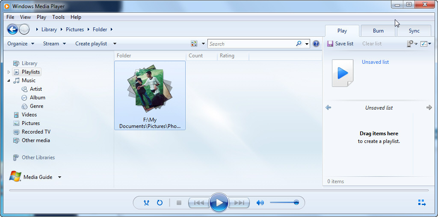
Task: Toggle repeat mode
Action: [160, 203]
